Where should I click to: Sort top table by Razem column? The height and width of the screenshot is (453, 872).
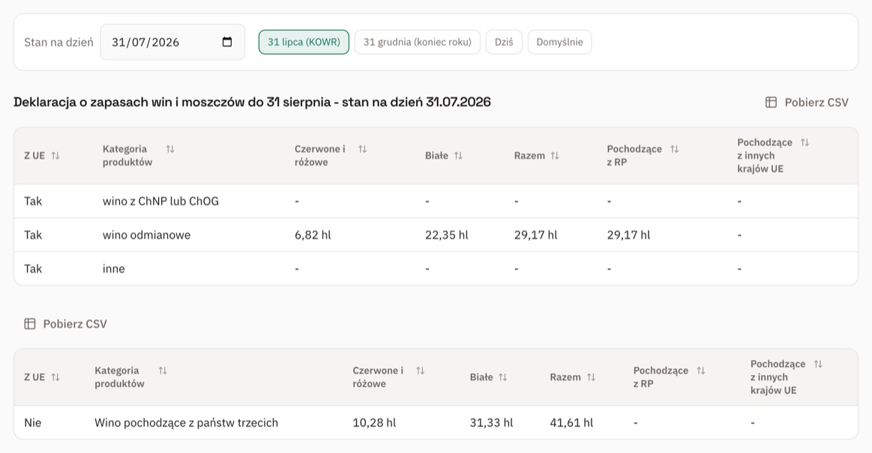click(x=554, y=156)
